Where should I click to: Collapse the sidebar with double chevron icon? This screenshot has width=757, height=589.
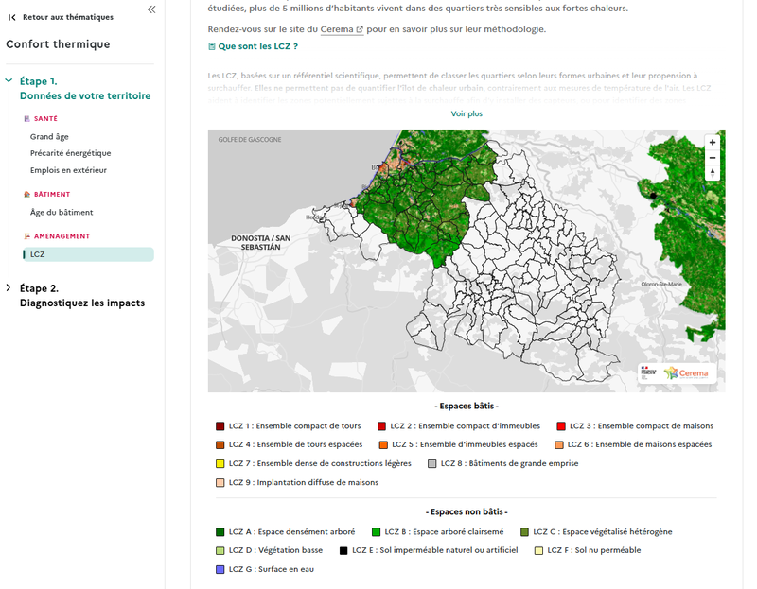151,9
